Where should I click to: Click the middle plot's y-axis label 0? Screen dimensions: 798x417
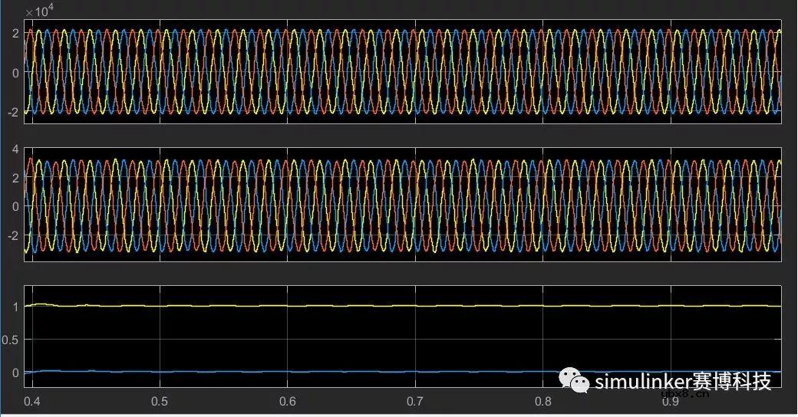(x=15, y=205)
